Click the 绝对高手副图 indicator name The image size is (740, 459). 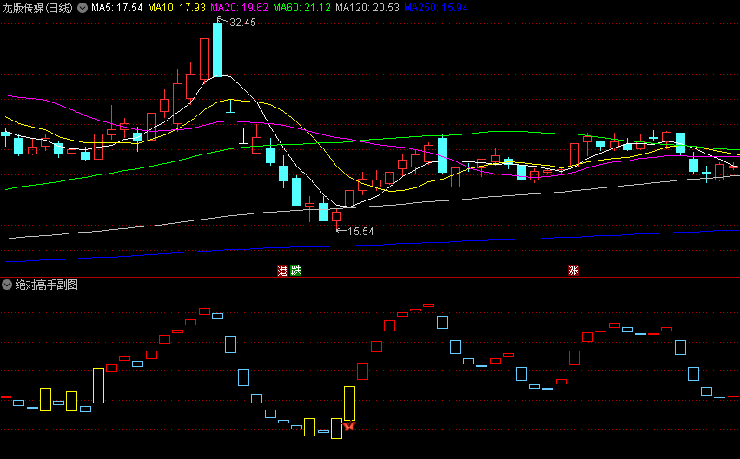(x=47, y=285)
